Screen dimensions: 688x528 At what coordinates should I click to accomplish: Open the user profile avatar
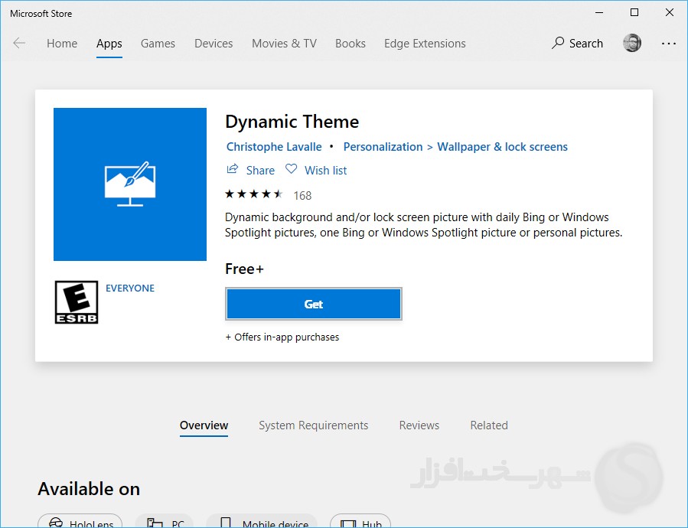[x=632, y=44]
